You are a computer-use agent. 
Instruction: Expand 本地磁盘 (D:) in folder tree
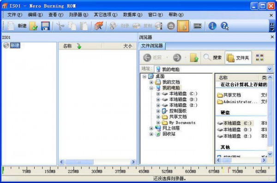(158, 100)
